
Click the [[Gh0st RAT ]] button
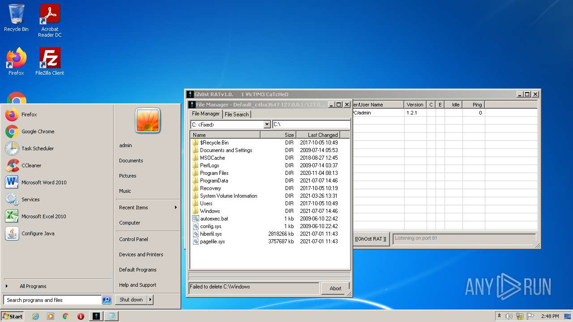click(371, 239)
